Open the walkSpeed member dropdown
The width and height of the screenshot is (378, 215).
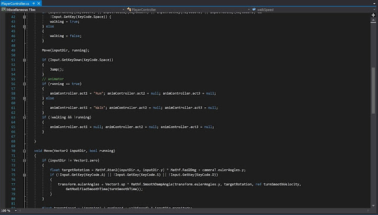point(374,9)
